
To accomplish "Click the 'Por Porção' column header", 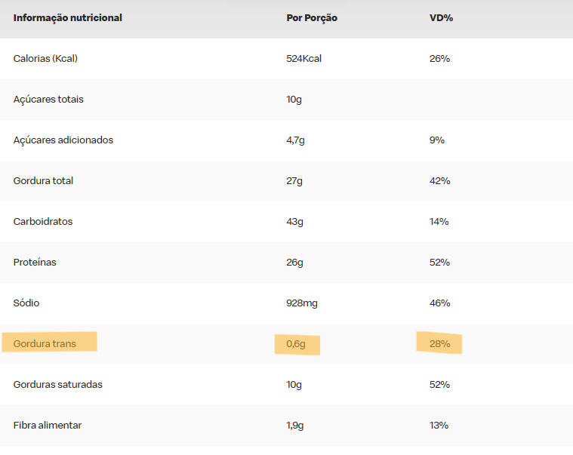I will (312, 18).
